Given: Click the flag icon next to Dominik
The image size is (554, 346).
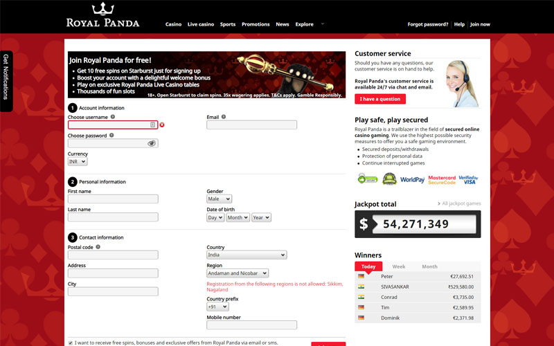Looking at the screenshot, I should 361,318.
